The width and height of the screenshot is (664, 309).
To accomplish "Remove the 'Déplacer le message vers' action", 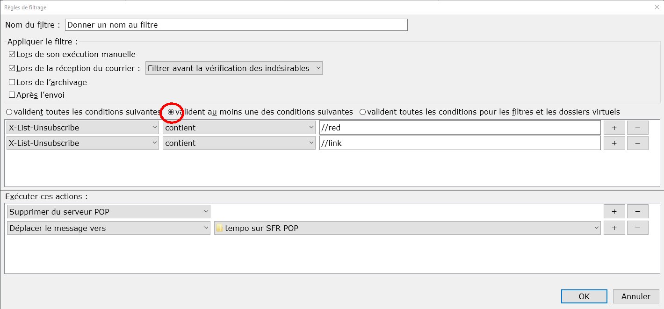I will click(x=637, y=228).
